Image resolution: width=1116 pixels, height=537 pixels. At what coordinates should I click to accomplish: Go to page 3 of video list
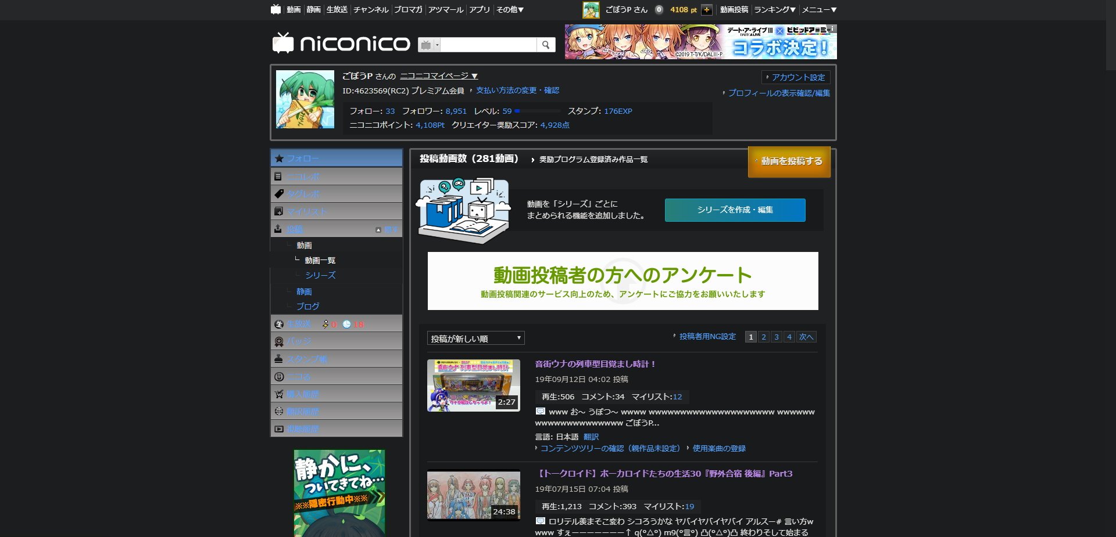pyautogui.click(x=777, y=337)
